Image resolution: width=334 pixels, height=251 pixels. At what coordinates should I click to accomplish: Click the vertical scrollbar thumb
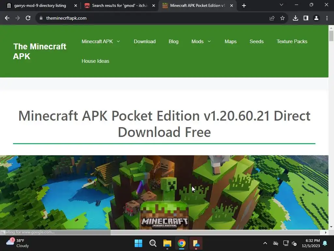pos(331,36)
